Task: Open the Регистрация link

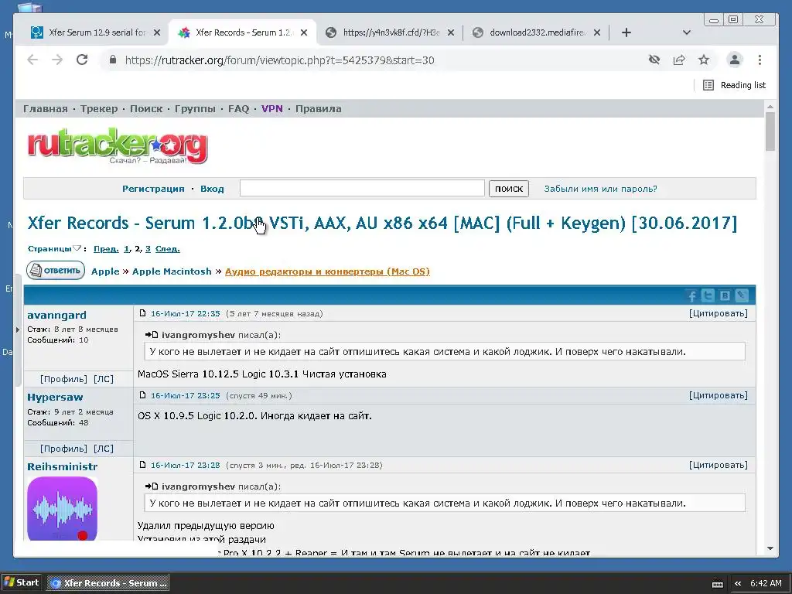Action: 154,189
